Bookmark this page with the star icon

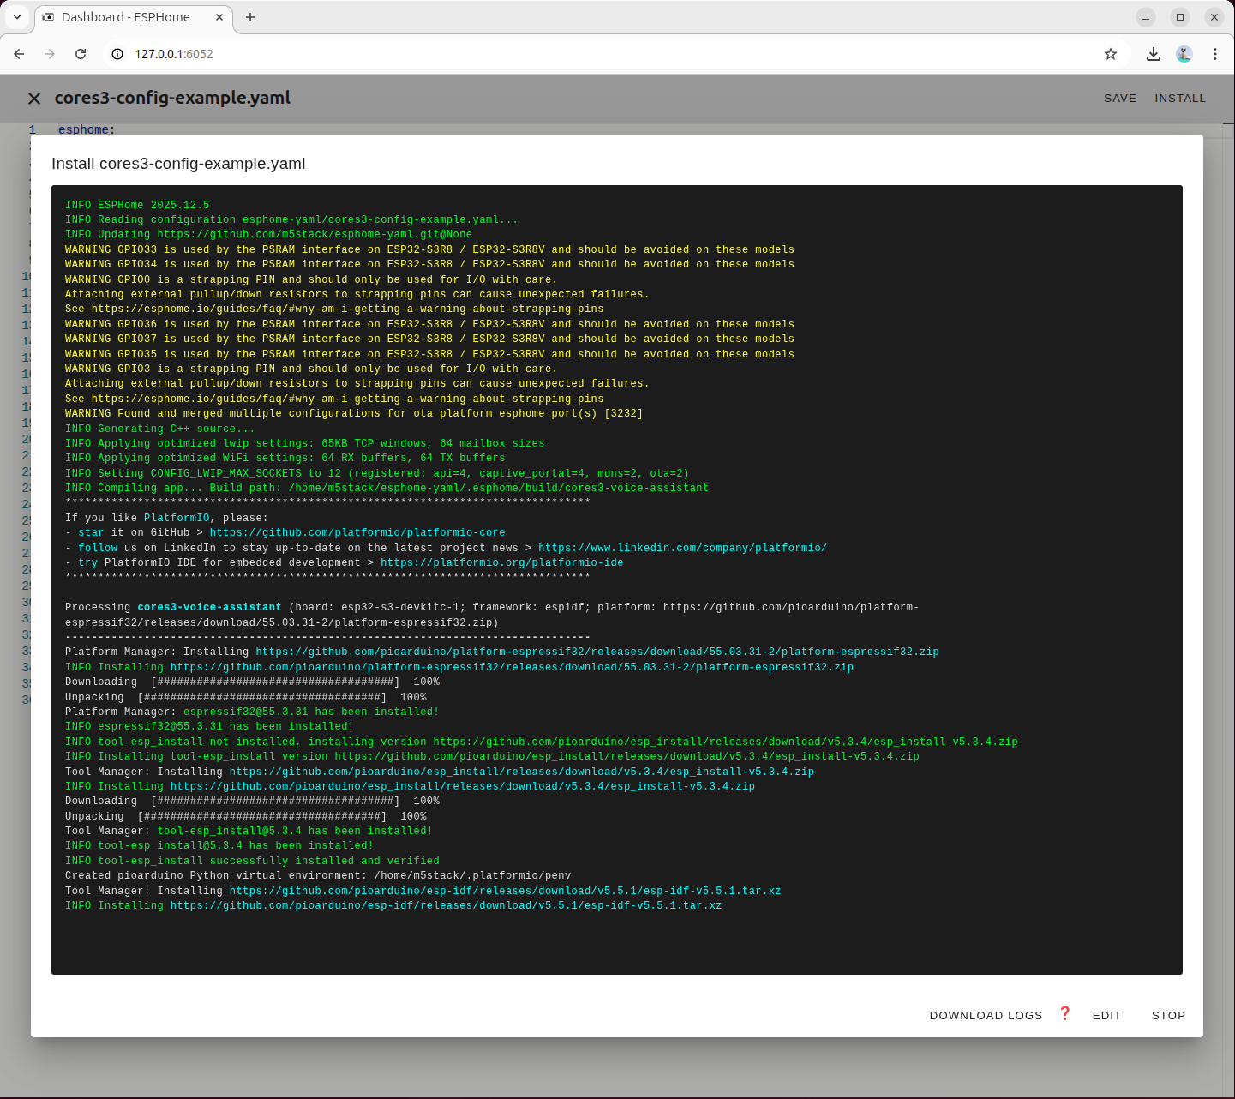coord(1111,54)
